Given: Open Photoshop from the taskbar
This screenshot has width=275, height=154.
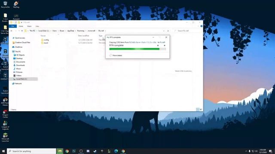Looking at the screenshot, I should click(74, 151).
